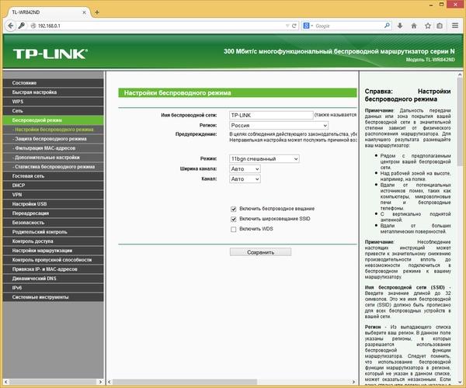Open the IPv6 sidebar item
The height and width of the screenshot is (388, 466).
click(54, 288)
